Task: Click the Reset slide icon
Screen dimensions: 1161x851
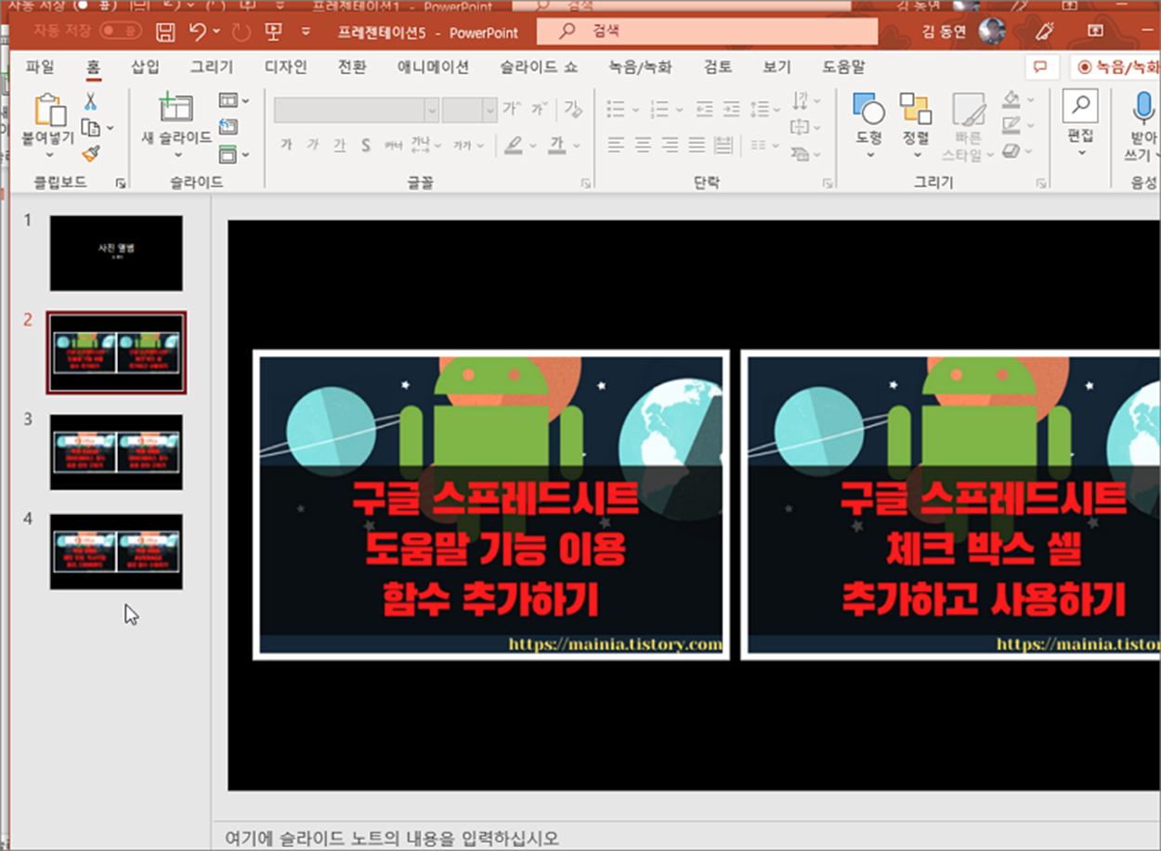Action: point(228,127)
